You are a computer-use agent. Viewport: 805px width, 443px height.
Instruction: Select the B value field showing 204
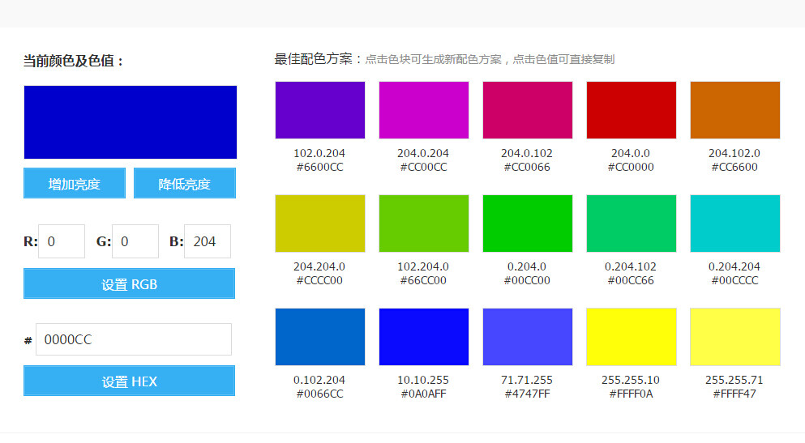pos(208,241)
